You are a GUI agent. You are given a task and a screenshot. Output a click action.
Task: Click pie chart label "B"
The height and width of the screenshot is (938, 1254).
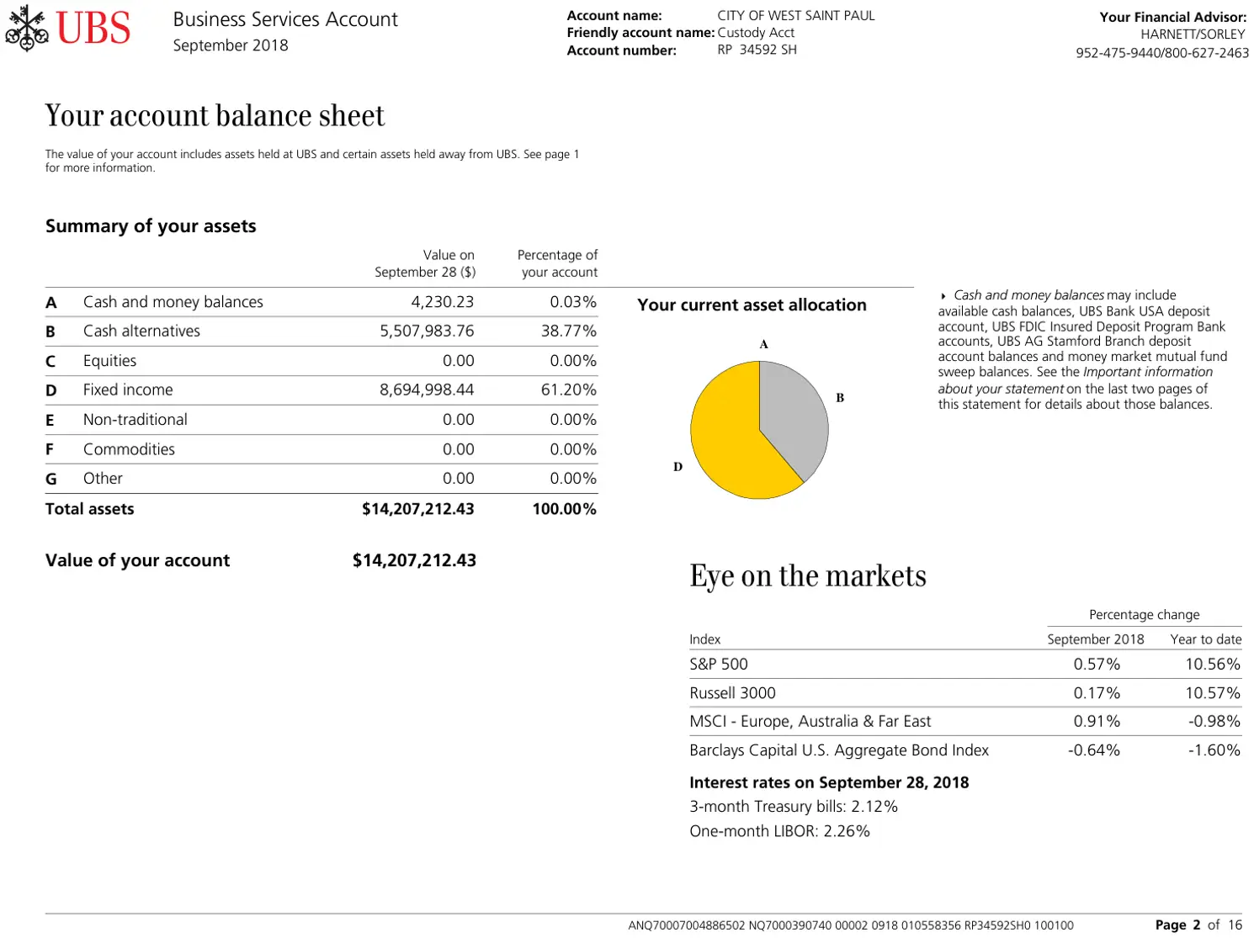click(840, 398)
